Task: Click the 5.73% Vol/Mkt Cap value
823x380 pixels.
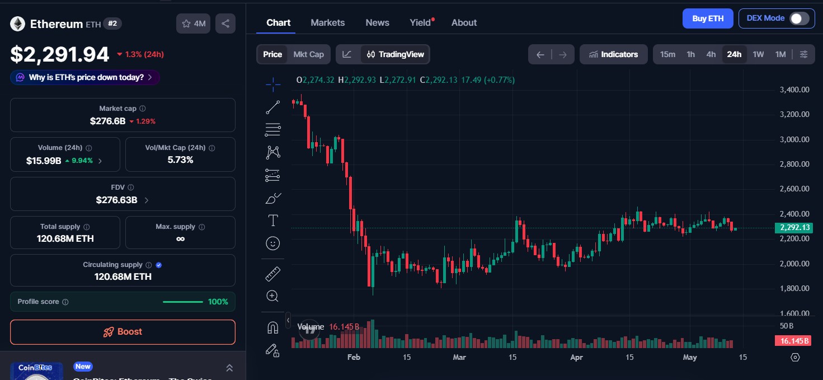Action: tap(180, 160)
